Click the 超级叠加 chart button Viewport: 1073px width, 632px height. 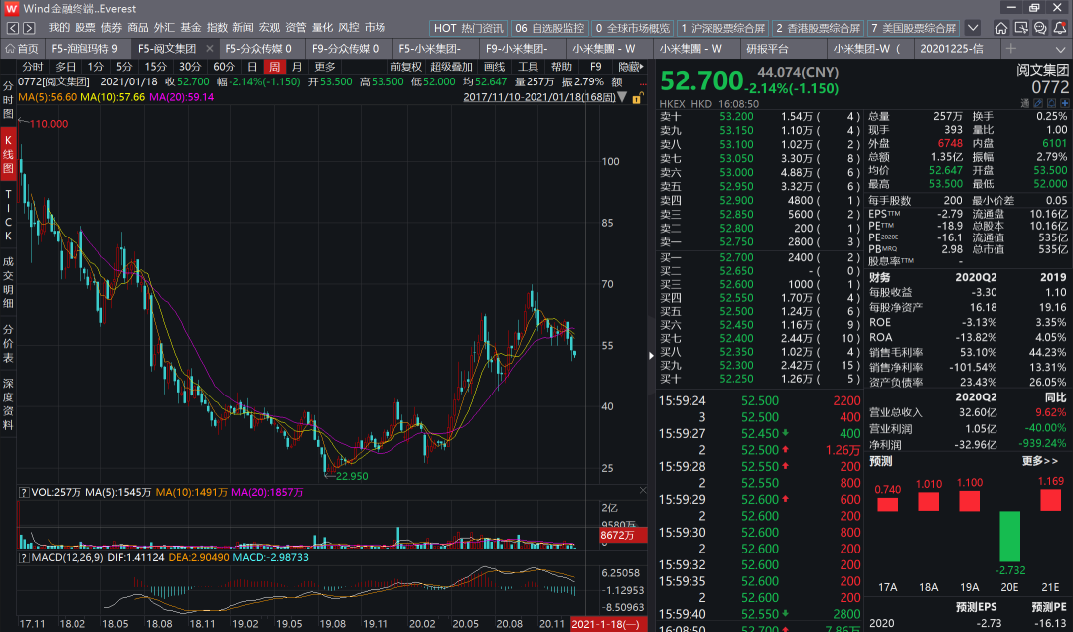452,67
